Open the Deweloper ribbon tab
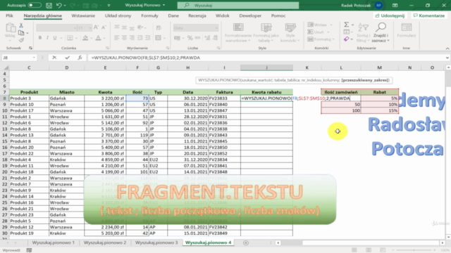The height and width of the screenshot is (253, 451). click(x=250, y=15)
